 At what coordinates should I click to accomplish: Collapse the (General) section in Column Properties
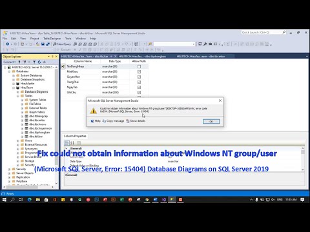(x=67, y=148)
